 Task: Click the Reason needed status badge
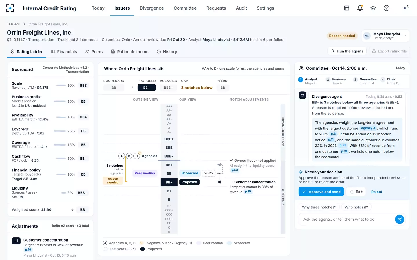(x=342, y=36)
